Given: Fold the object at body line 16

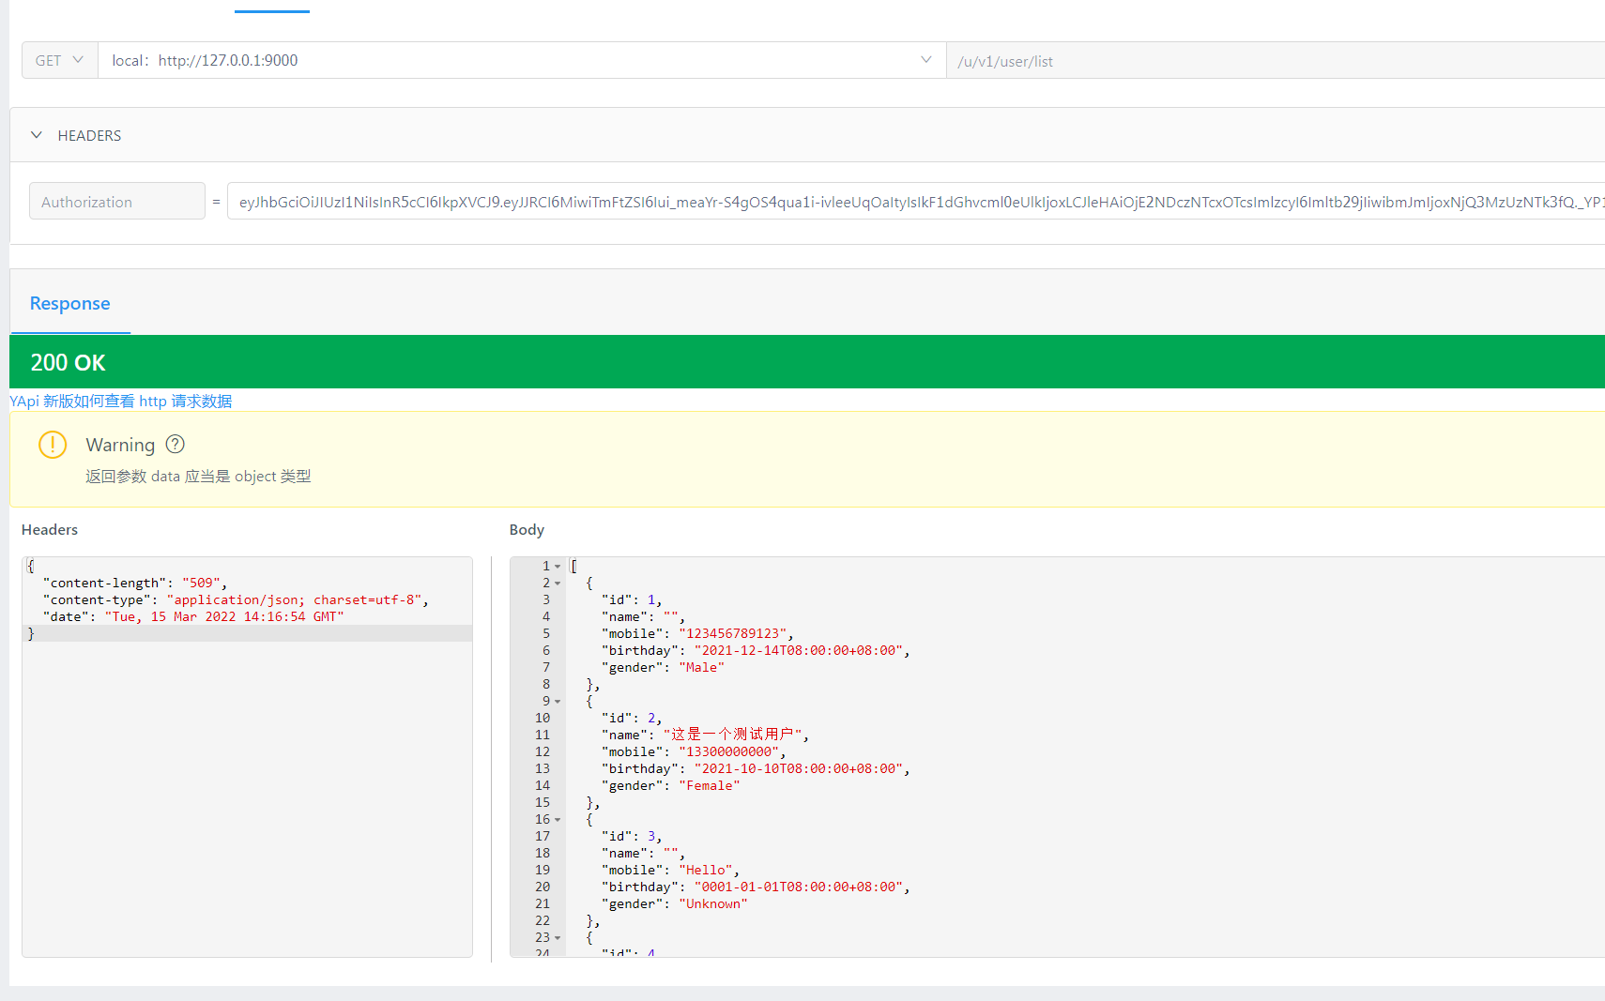Looking at the screenshot, I should pyautogui.click(x=558, y=820).
